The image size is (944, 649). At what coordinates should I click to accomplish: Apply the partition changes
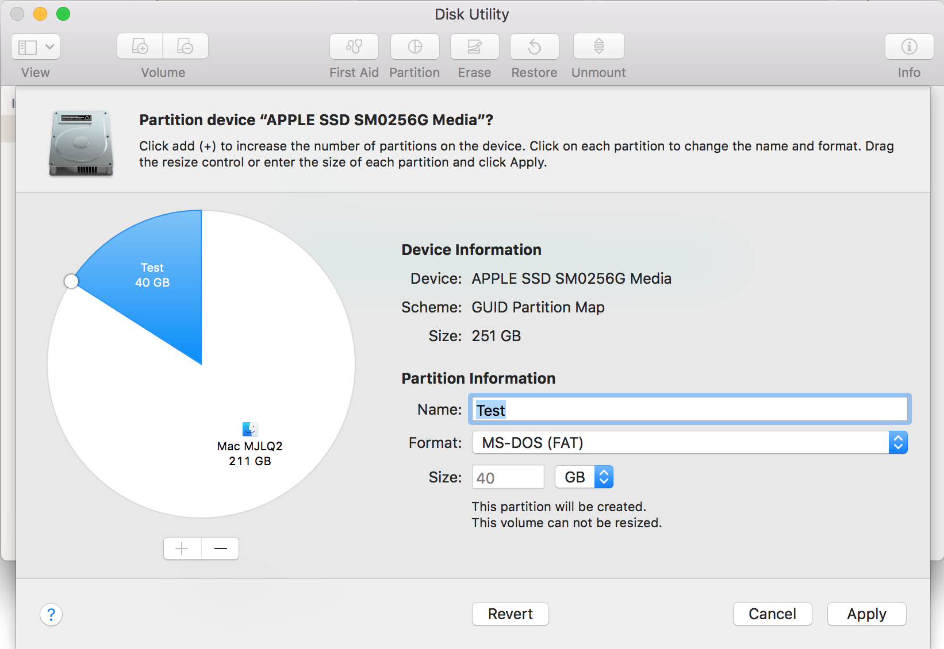pyautogui.click(x=867, y=614)
